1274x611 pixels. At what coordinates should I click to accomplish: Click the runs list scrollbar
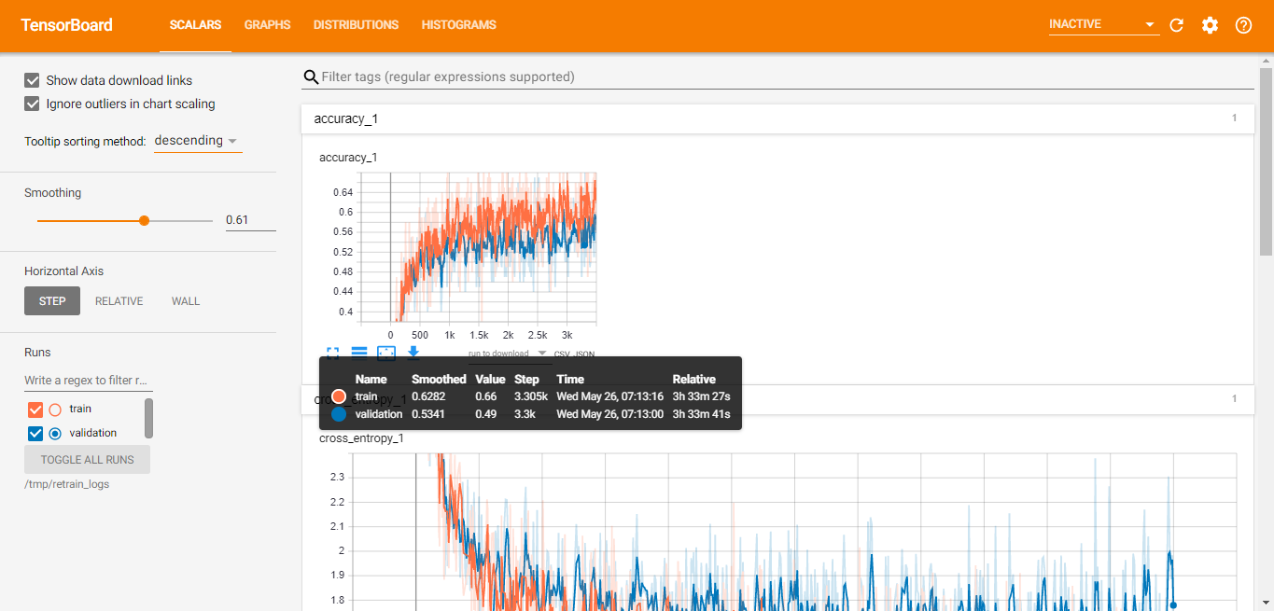click(148, 419)
